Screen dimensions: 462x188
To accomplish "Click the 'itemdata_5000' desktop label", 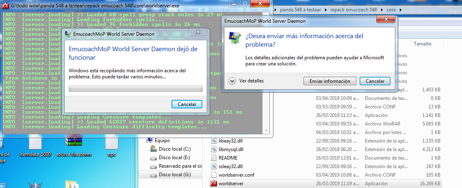I will 35,154.
